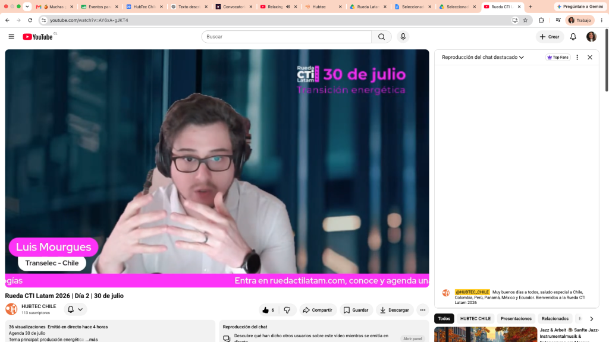The image size is (609, 342).
Task: Open HUBTEC CHILE channel avatar
Action: 11,309
